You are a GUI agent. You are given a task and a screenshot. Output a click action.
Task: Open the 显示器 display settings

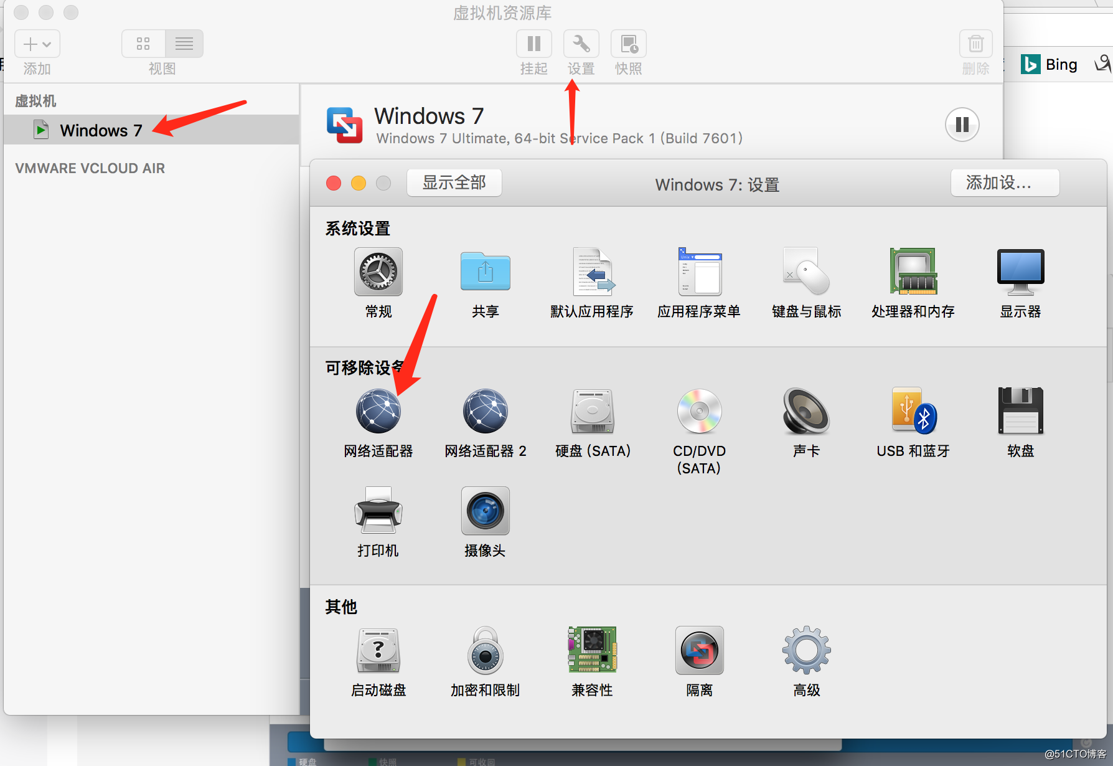(x=1020, y=272)
